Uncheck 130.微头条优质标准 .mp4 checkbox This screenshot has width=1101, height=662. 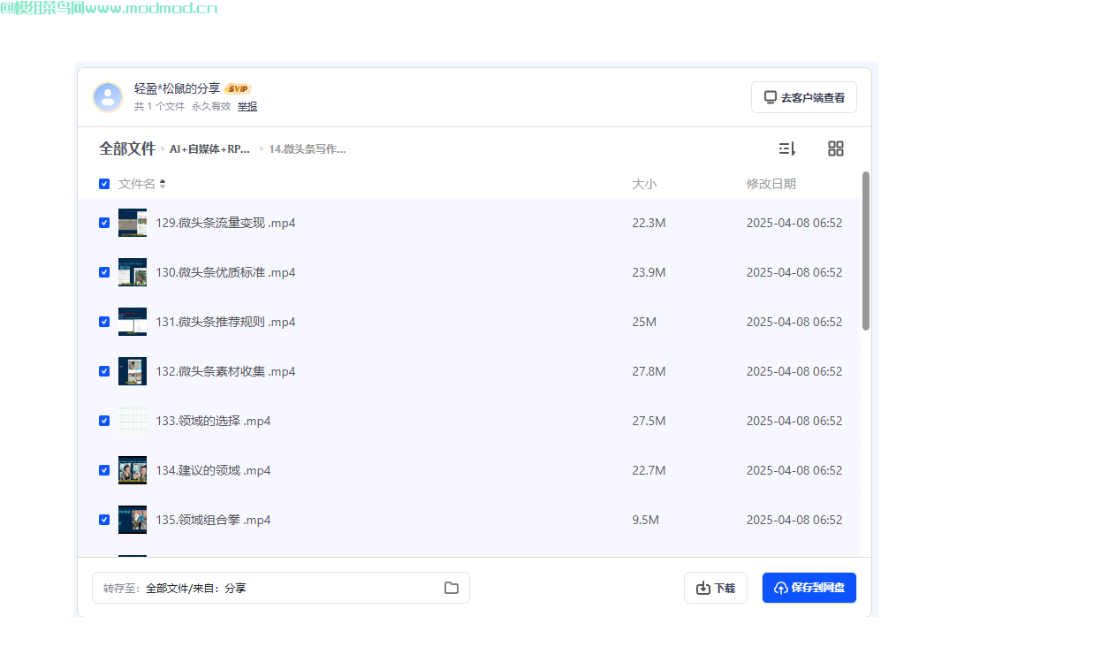click(104, 272)
